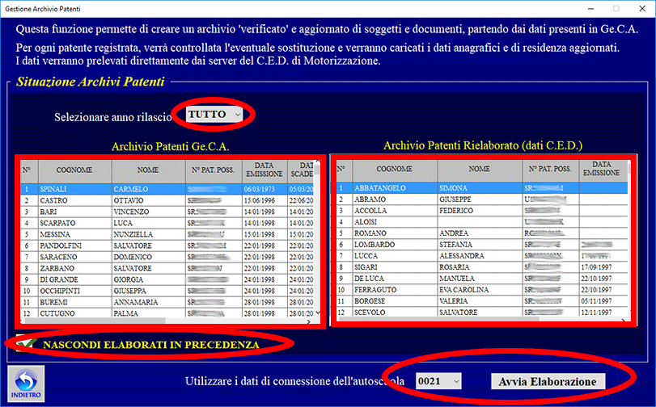Select LUCCA cell in Rielaborato archive
The image size is (656, 407).
pyautogui.click(x=395, y=256)
